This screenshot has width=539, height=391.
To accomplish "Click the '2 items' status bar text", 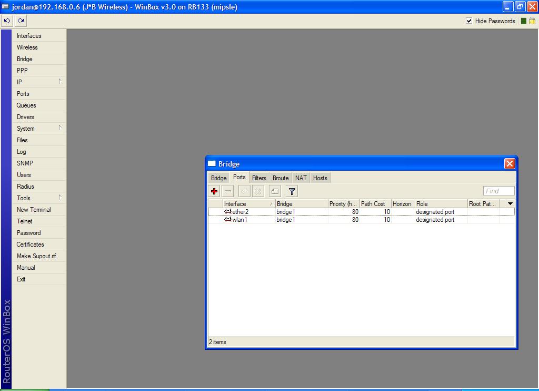I will point(217,342).
